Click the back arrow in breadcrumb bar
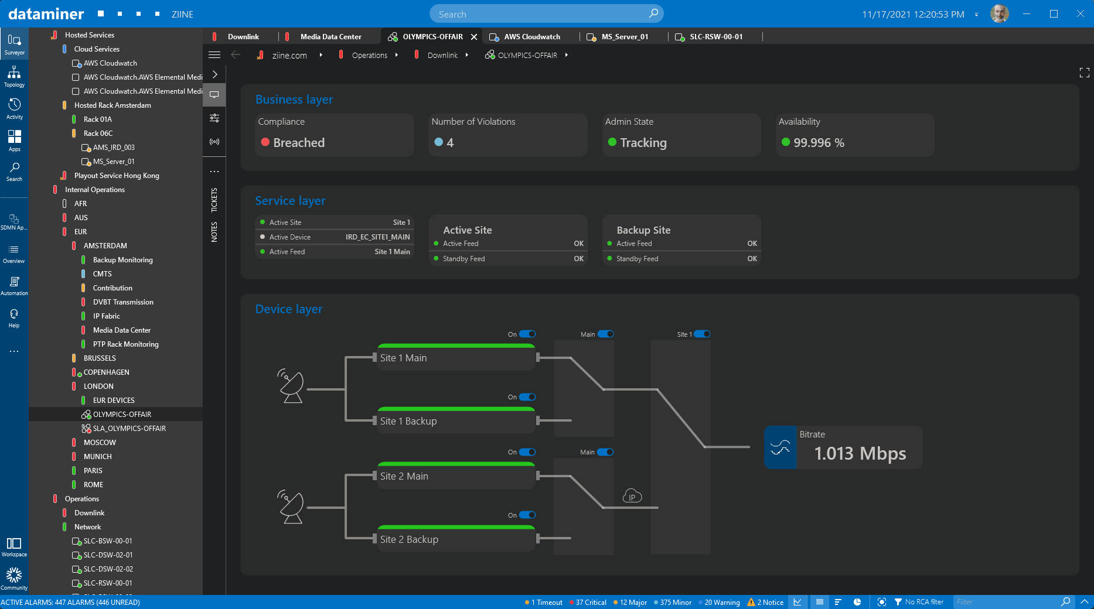The height and width of the screenshot is (609, 1094). (236, 55)
